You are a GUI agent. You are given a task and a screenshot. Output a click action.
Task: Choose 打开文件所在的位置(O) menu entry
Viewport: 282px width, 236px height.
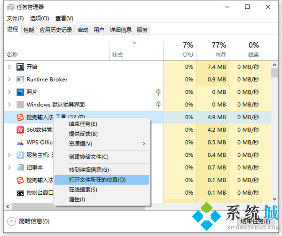[102, 180]
